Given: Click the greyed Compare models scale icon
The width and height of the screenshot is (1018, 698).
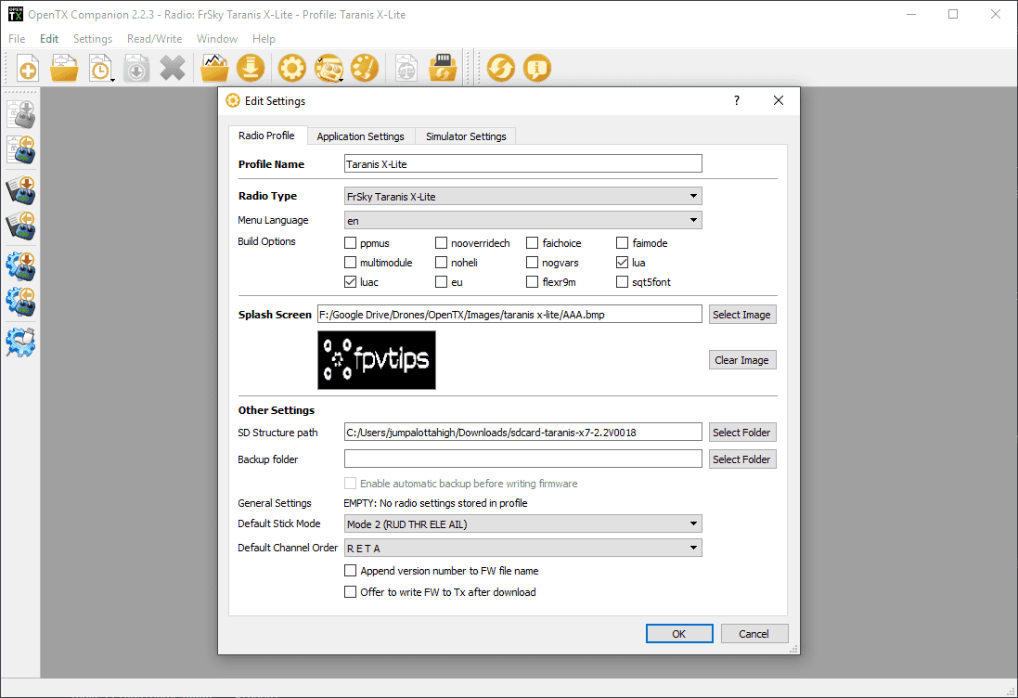Looking at the screenshot, I should (x=406, y=68).
